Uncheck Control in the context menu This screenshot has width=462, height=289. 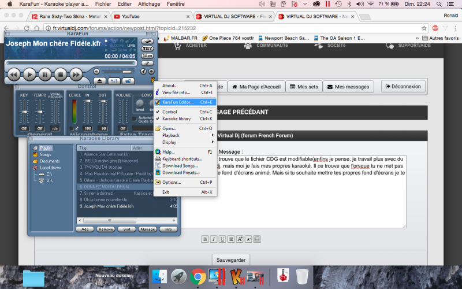coord(185,112)
